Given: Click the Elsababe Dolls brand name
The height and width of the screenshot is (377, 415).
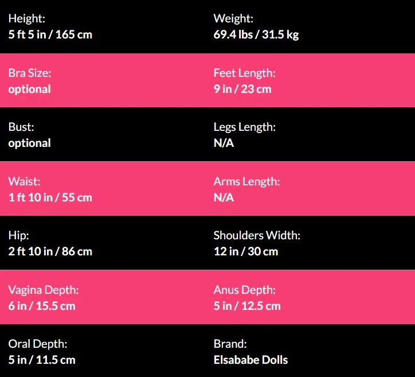Looking at the screenshot, I should click(250, 360).
